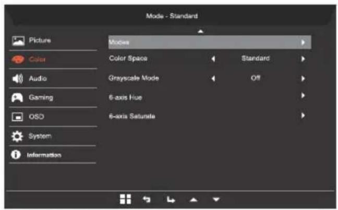Click left arrow for Grayscale Mode

click(213, 78)
